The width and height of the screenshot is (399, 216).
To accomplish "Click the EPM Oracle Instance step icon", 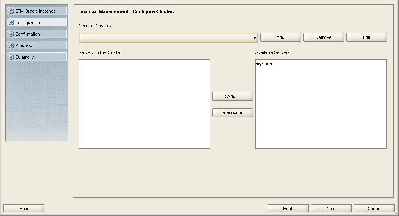I will (x=11, y=11).
